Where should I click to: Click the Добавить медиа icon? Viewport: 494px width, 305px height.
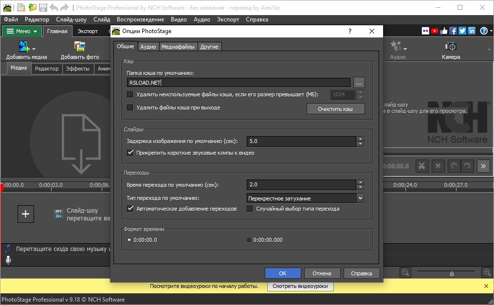click(24, 47)
